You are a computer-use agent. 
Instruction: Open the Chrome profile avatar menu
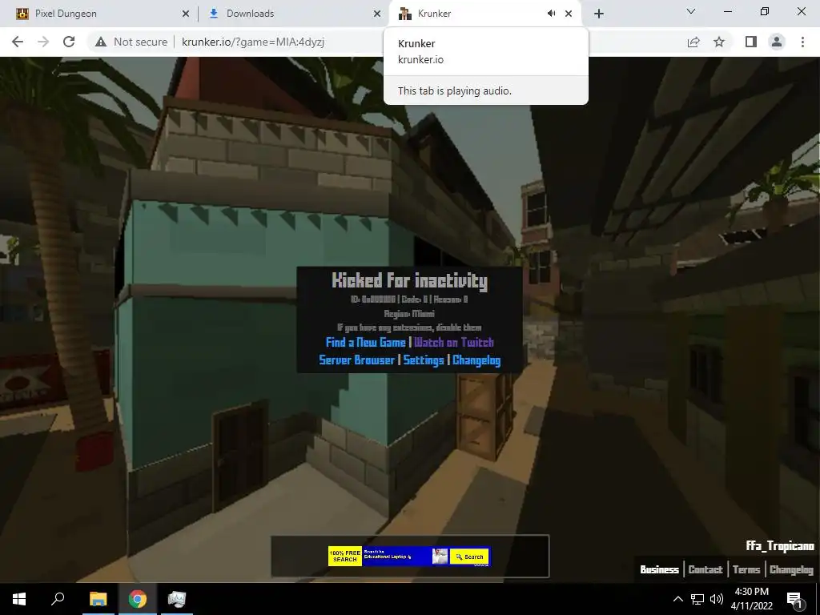777,42
